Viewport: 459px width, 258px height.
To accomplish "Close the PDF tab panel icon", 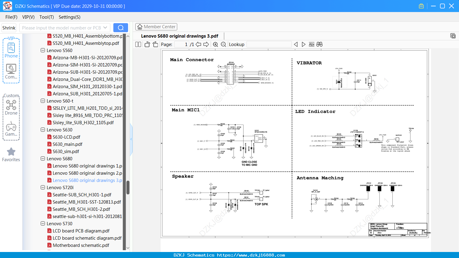I will coord(453,36).
